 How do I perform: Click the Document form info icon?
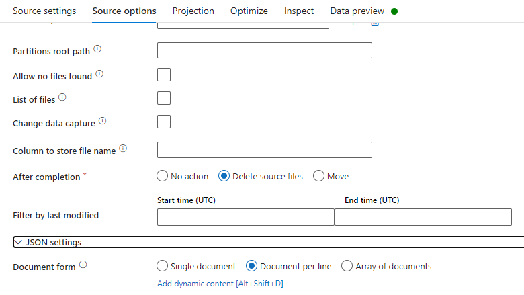(x=83, y=265)
